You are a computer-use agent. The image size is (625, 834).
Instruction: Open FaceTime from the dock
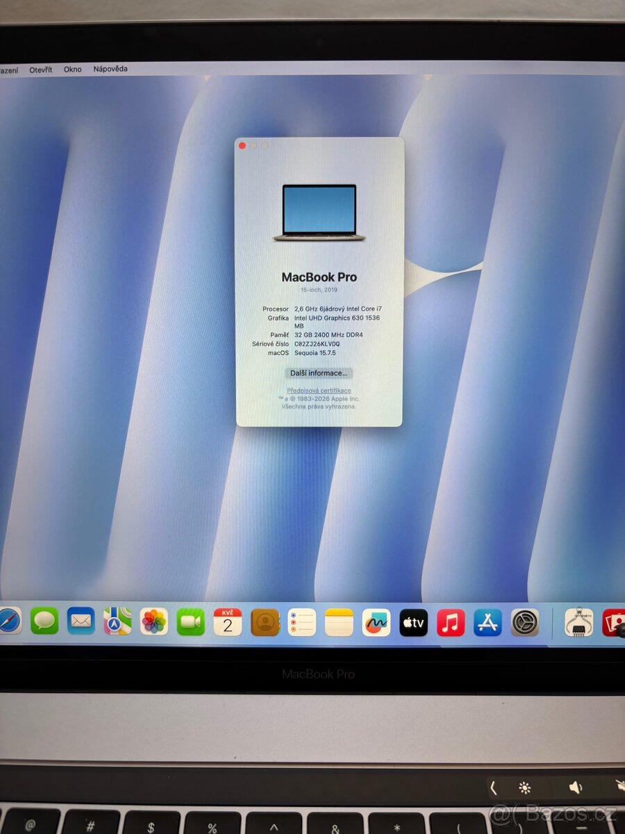(191, 621)
